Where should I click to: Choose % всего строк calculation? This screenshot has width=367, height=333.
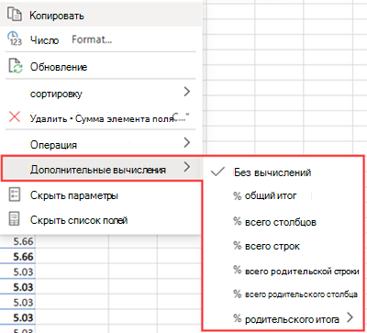tap(284, 246)
